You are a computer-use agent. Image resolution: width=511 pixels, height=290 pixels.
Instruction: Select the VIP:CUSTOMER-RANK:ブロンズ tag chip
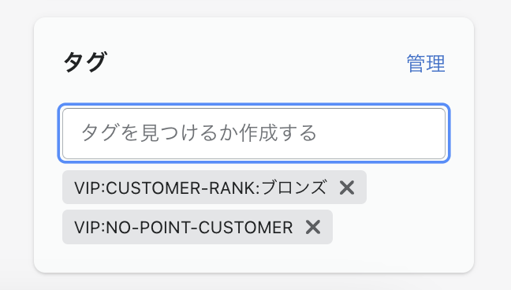[214, 188]
